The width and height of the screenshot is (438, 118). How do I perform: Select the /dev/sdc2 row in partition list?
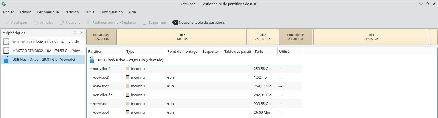click(x=194, y=86)
